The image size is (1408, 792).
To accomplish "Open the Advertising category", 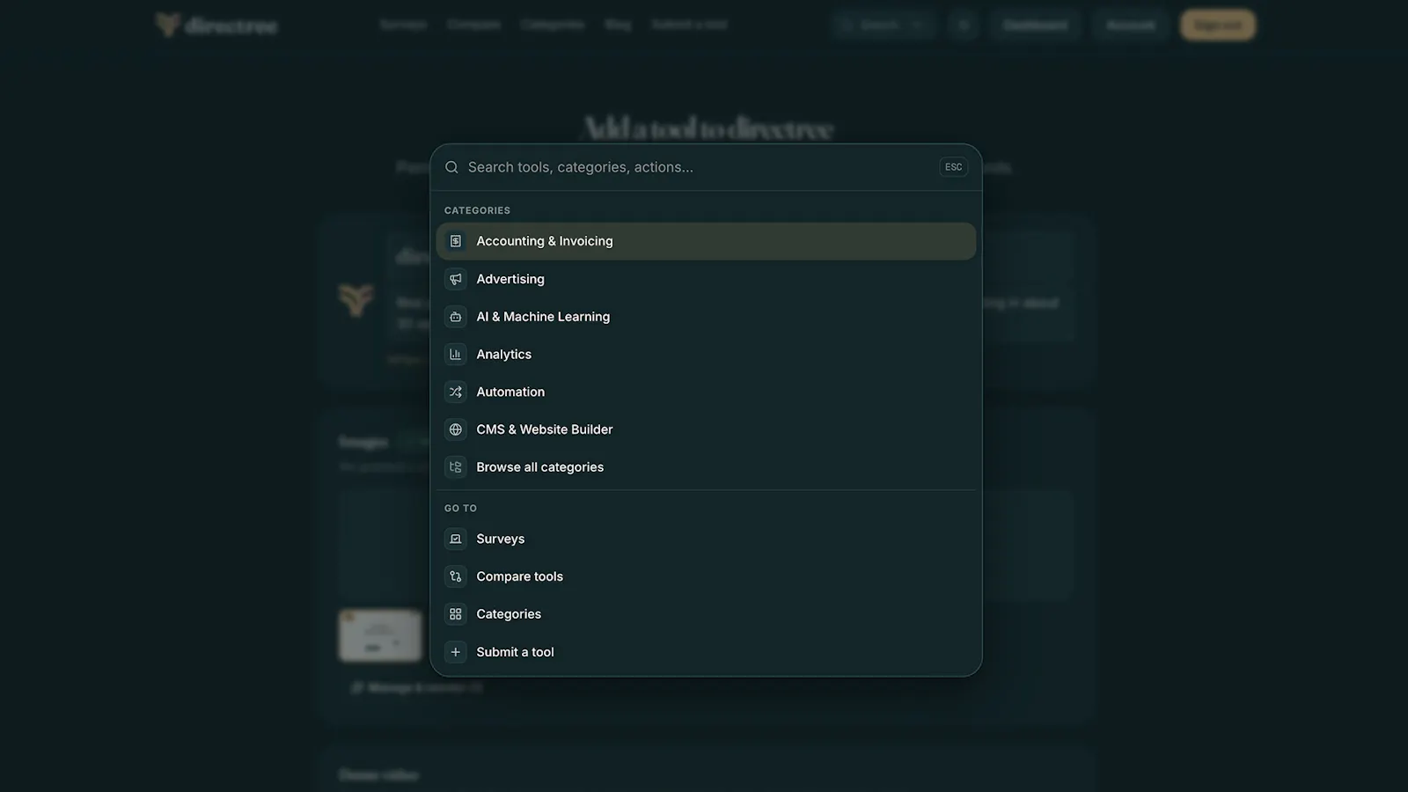I will click(x=706, y=279).
